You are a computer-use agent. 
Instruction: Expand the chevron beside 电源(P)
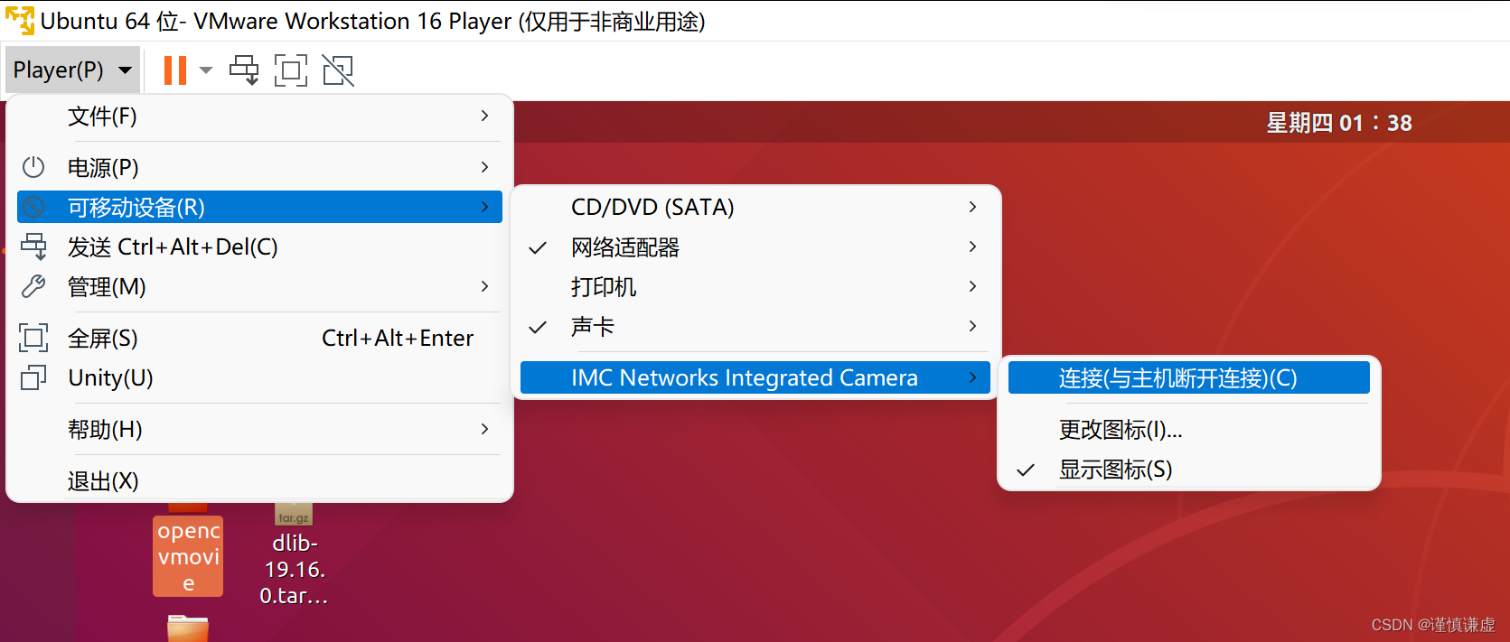tap(485, 167)
